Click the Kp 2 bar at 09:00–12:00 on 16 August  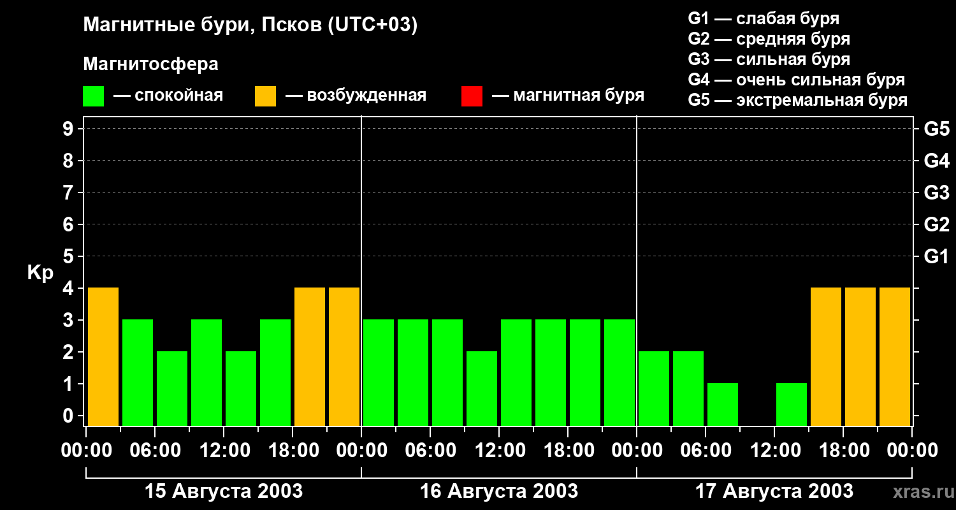(482, 388)
